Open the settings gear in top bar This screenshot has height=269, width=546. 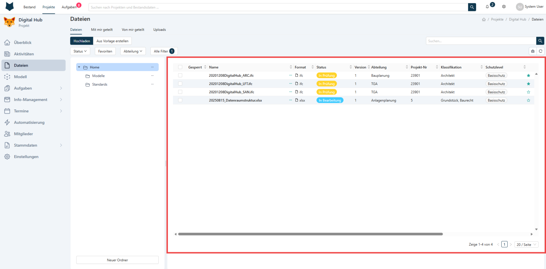(x=504, y=7)
